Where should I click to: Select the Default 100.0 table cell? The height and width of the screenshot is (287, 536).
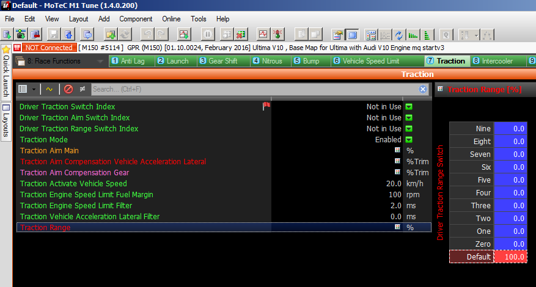pos(510,257)
